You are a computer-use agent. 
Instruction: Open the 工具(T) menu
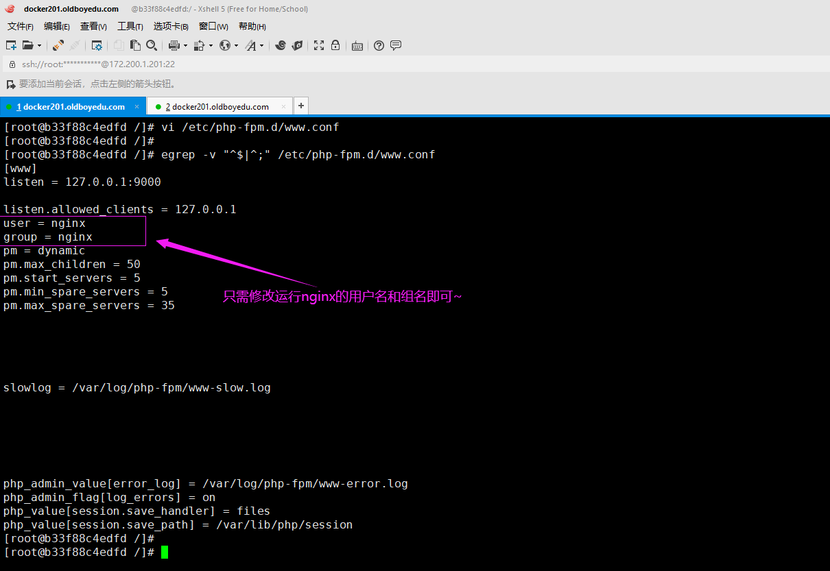coord(130,26)
